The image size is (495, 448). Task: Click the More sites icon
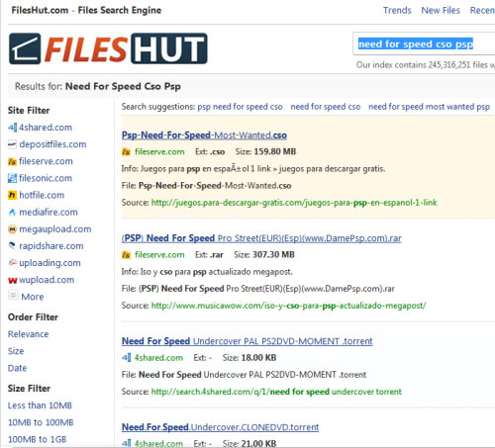[x=13, y=295]
